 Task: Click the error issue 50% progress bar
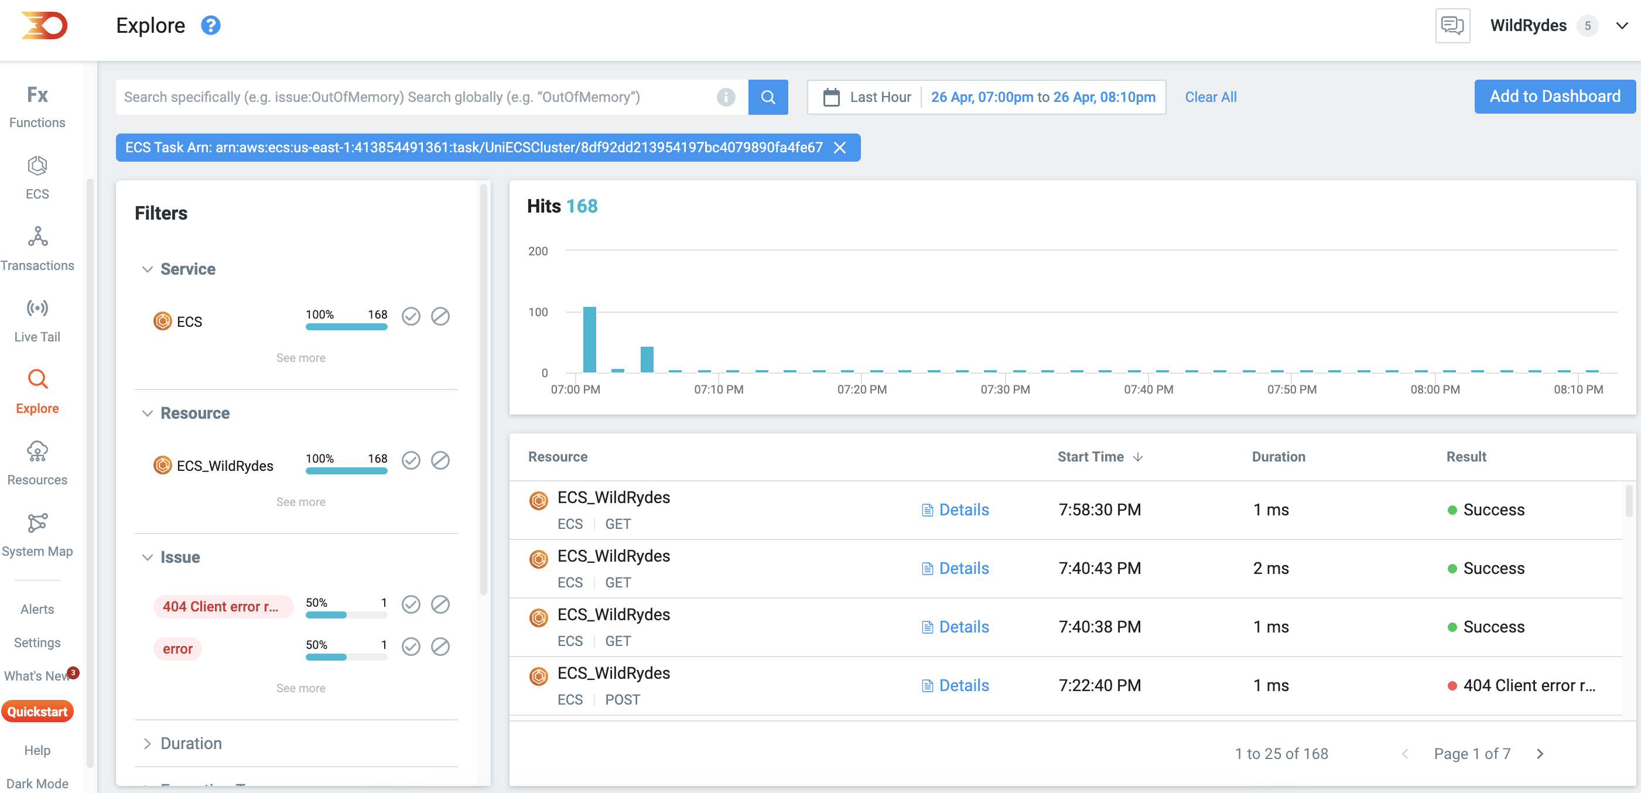347,657
